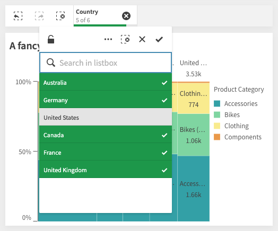Toggle Canada in the listbox
This screenshot has width=278, height=231.
[106, 135]
